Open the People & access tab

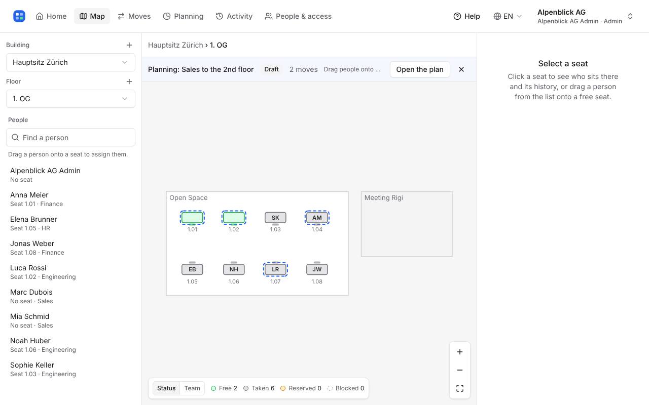pos(298,16)
